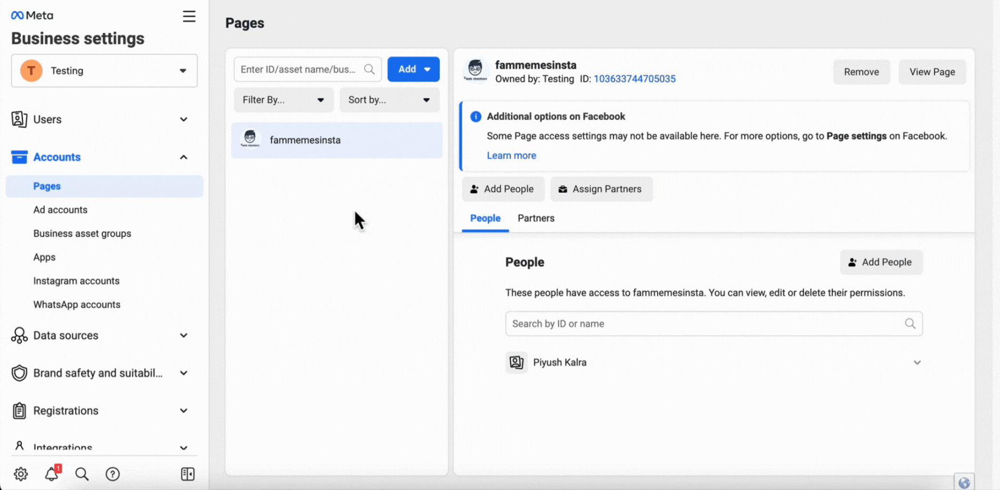Collapse the Accounts section chevron
This screenshot has height=490, width=1000.
(184, 157)
